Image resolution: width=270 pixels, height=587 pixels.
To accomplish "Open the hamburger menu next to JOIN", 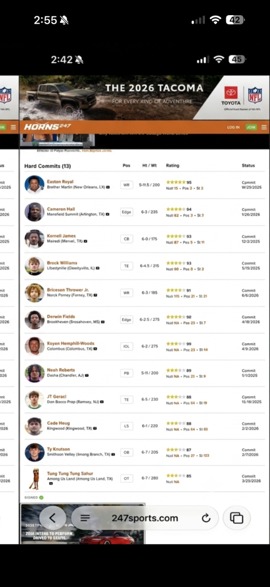I will tap(264, 127).
